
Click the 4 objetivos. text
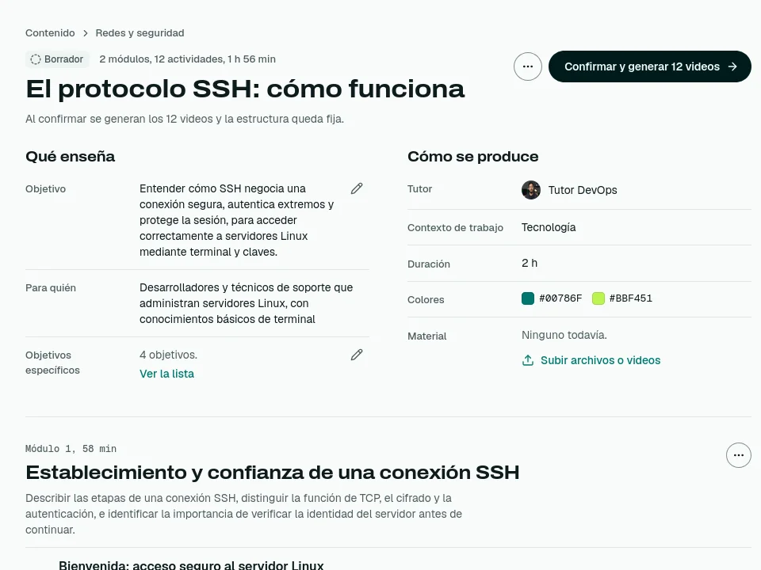click(168, 355)
